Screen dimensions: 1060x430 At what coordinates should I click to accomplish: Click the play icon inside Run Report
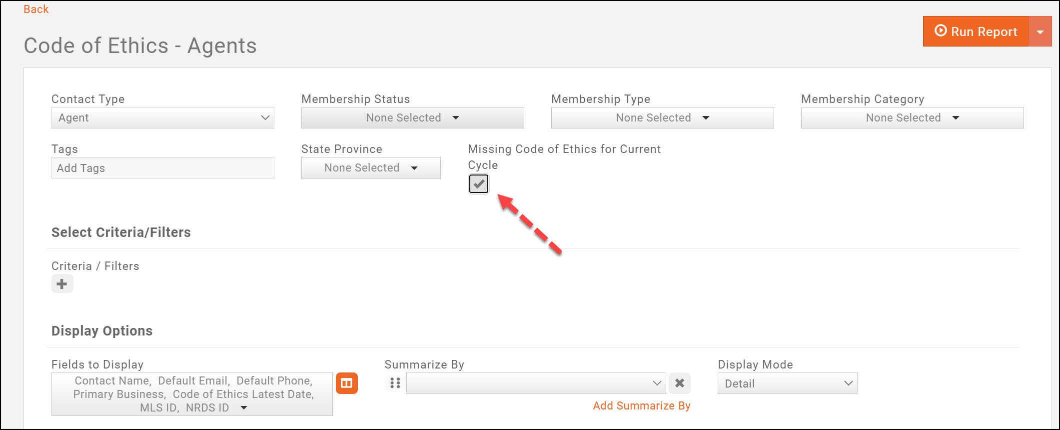pos(942,31)
